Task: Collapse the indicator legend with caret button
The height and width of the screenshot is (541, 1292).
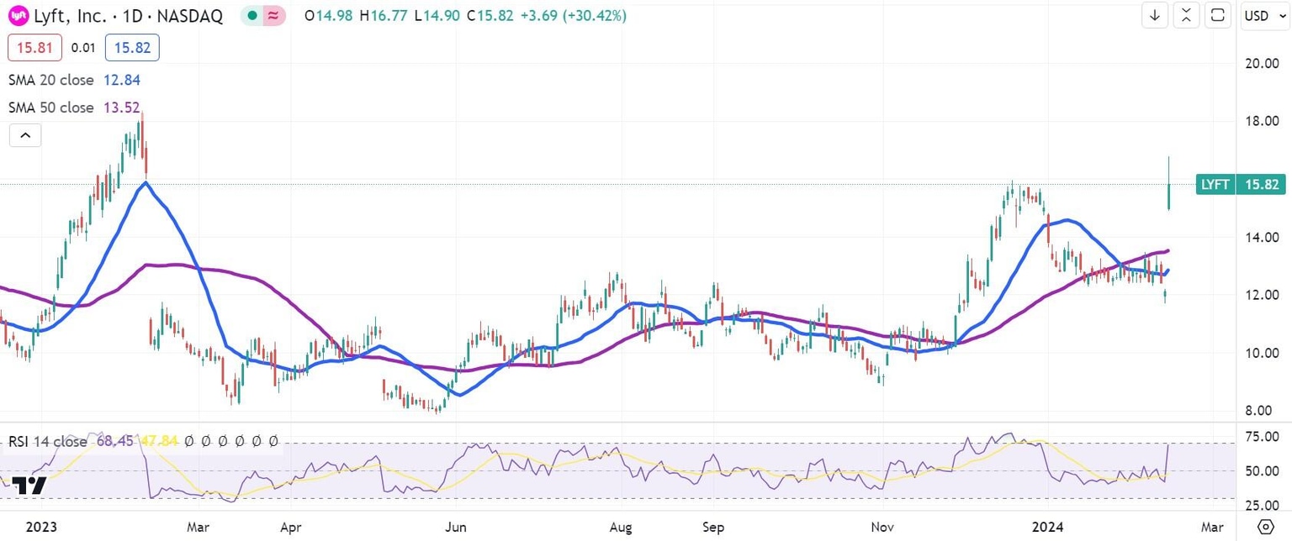Action: (x=24, y=134)
